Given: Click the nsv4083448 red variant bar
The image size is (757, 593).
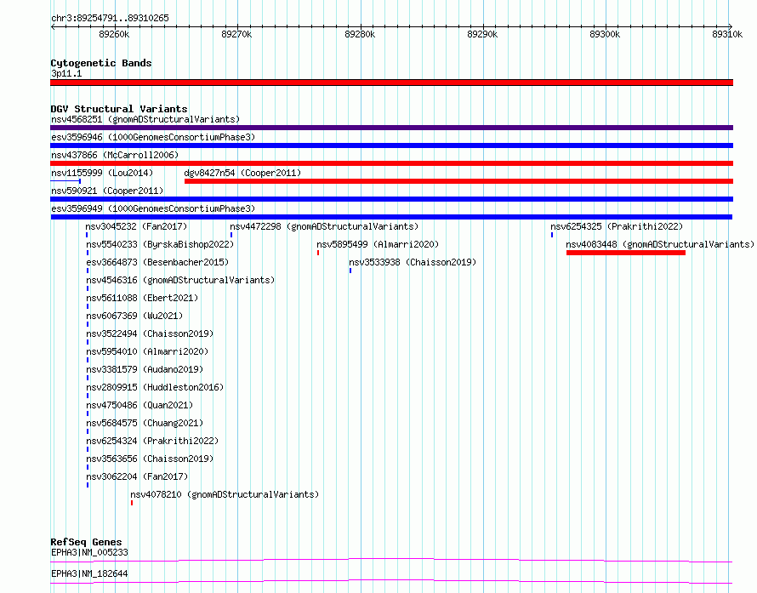Looking at the screenshot, I should click(626, 253).
